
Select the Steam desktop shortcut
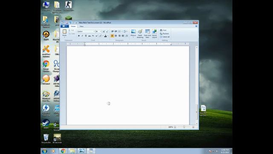(46, 124)
